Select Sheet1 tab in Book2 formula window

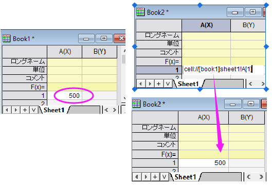click(188, 84)
